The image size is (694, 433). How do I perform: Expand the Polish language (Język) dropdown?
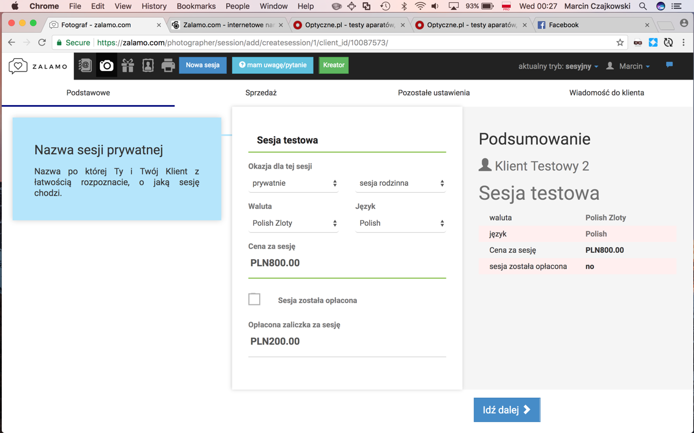[400, 223]
